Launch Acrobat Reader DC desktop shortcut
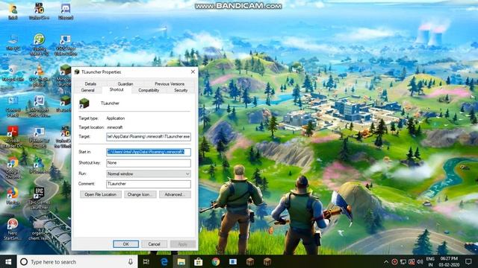The height and width of the screenshot is (268, 478). [x=13, y=137]
